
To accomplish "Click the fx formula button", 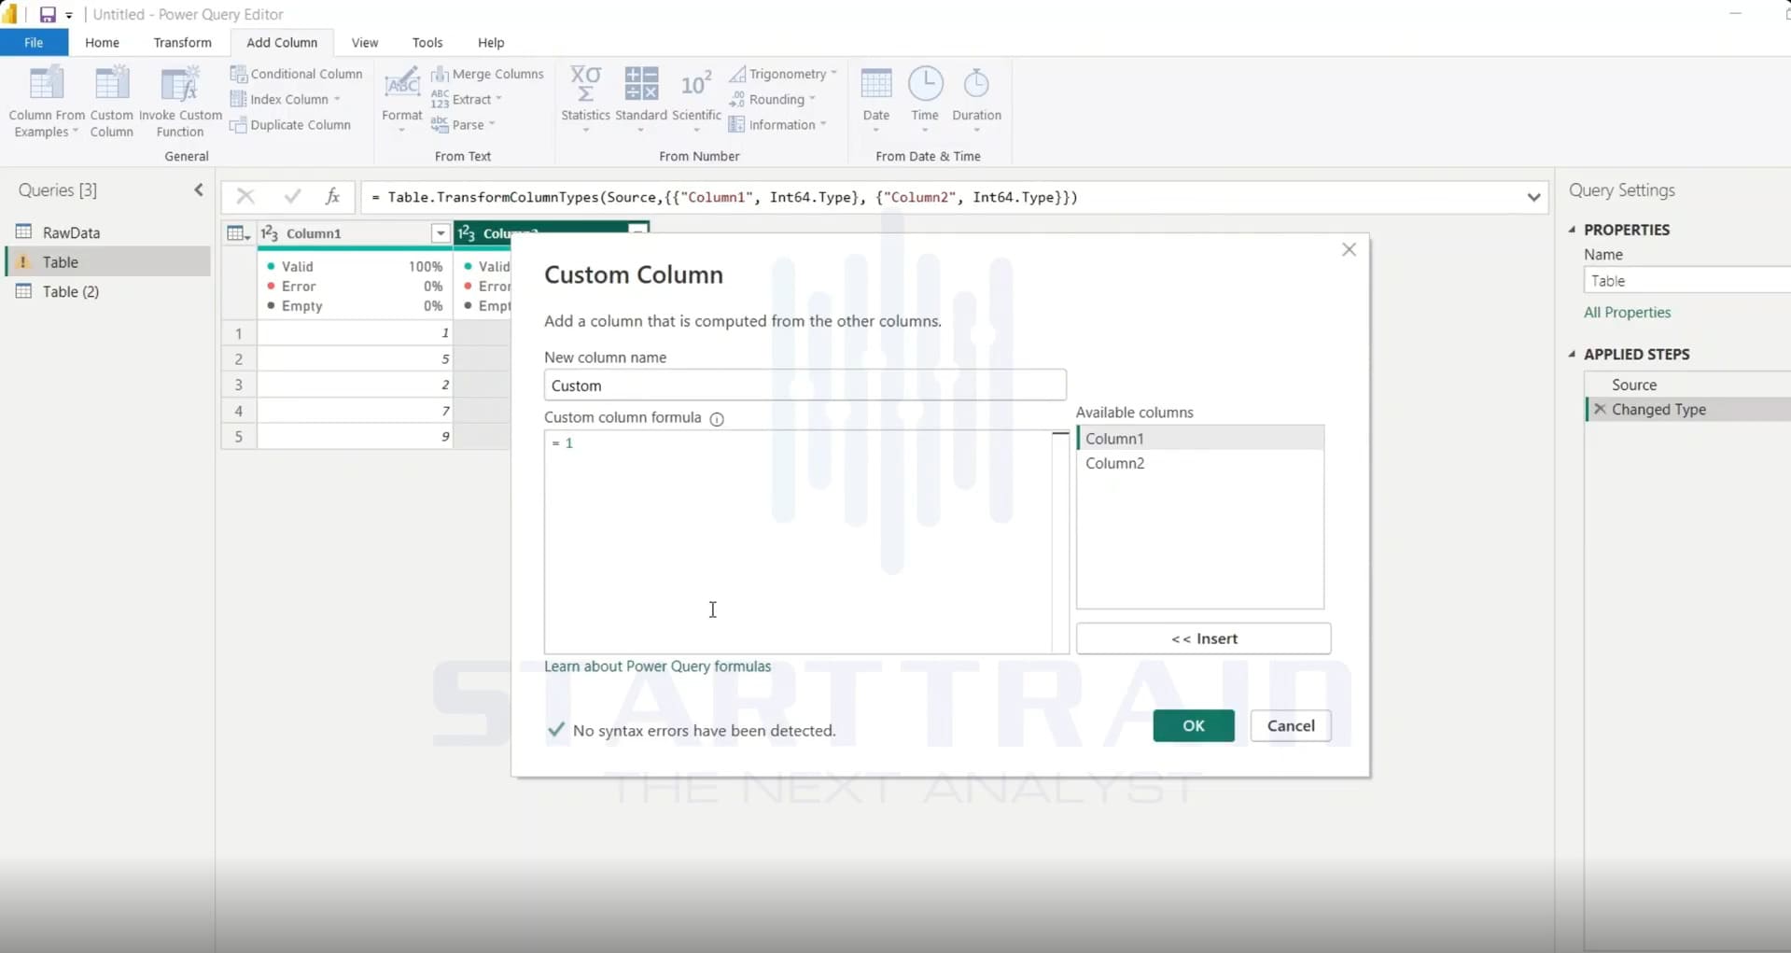I will (x=332, y=196).
